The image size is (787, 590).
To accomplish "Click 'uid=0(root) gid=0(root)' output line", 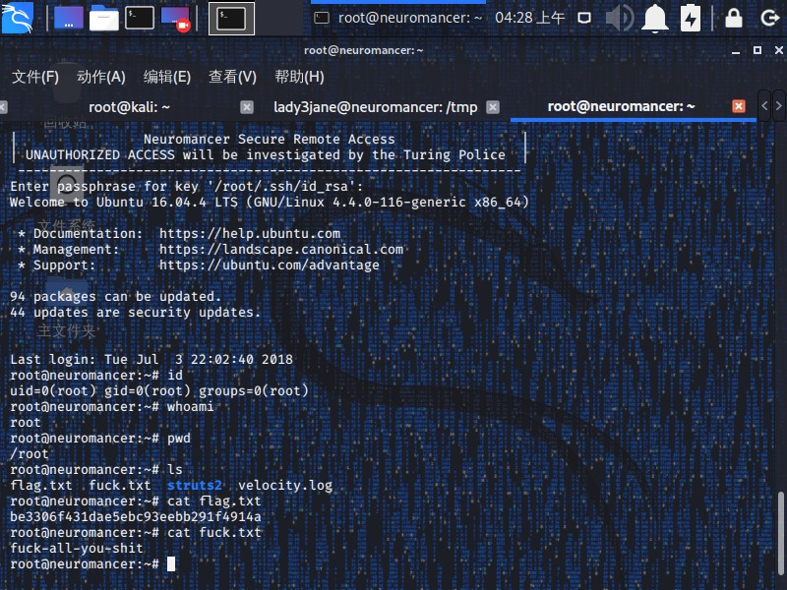I will click(x=159, y=390).
